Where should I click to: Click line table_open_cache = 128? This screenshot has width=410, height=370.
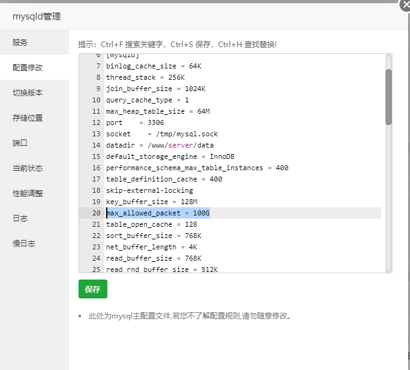[x=152, y=224]
